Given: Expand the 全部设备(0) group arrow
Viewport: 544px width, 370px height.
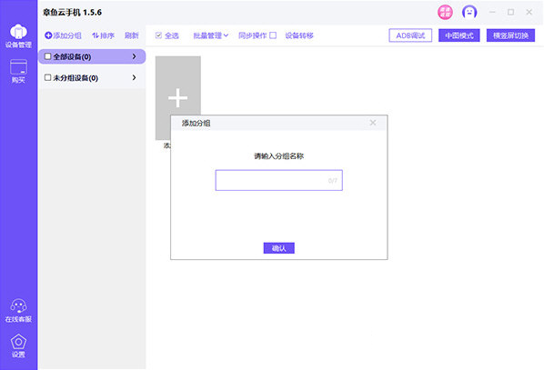Looking at the screenshot, I should [x=135, y=56].
